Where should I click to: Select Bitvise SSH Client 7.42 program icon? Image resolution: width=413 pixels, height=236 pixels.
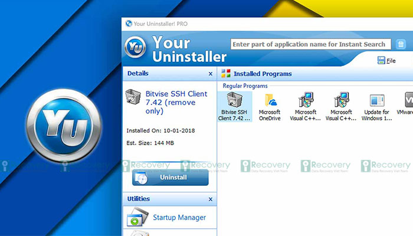[234, 107]
